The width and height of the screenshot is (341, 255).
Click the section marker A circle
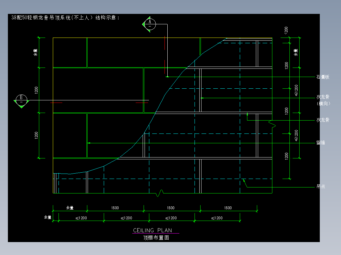(150, 24)
